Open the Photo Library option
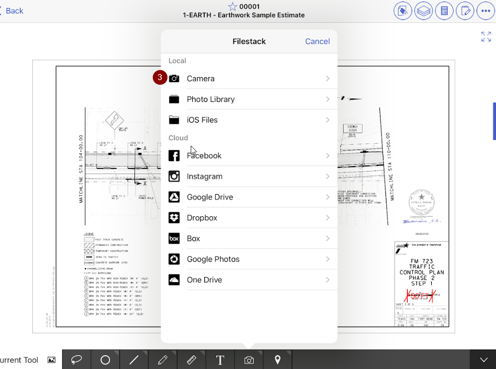The image size is (496, 369). point(249,99)
